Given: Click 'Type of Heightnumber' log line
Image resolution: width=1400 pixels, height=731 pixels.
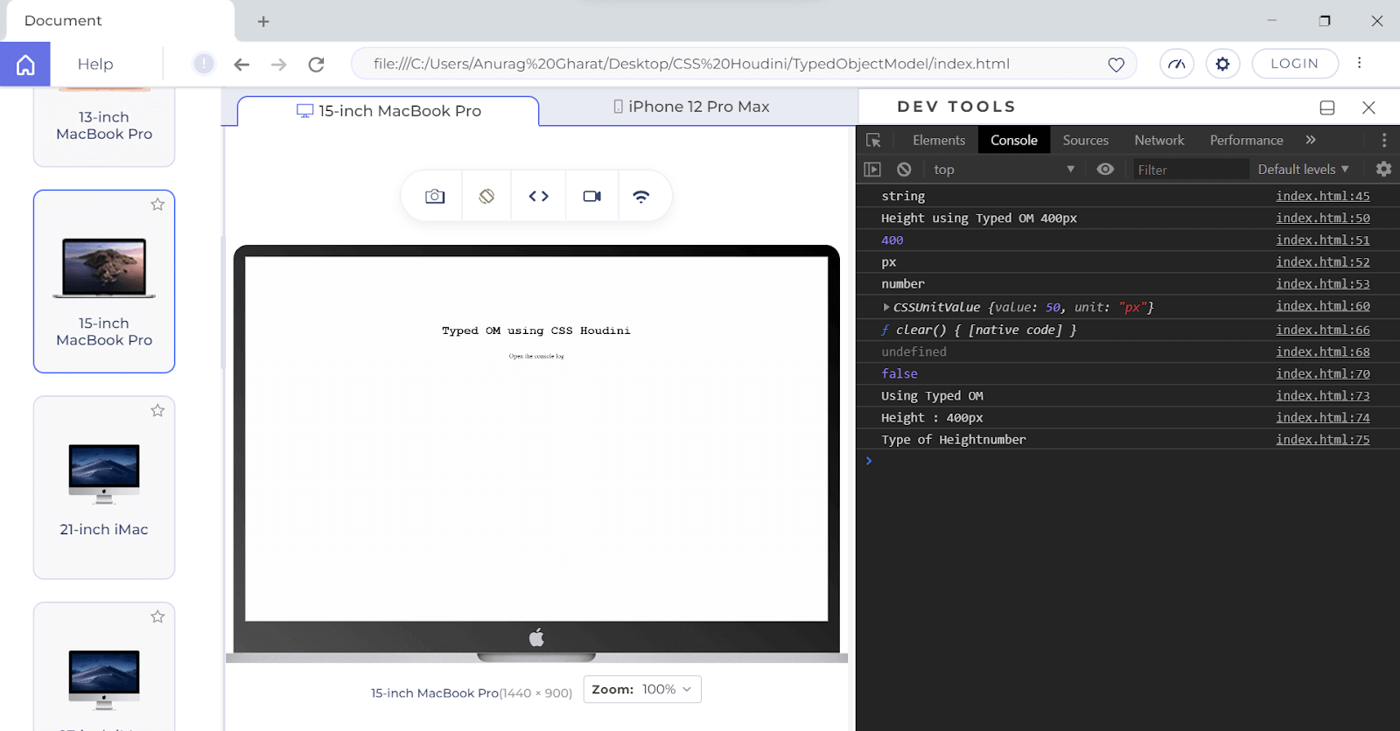Looking at the screenshot, I should 954,440.
